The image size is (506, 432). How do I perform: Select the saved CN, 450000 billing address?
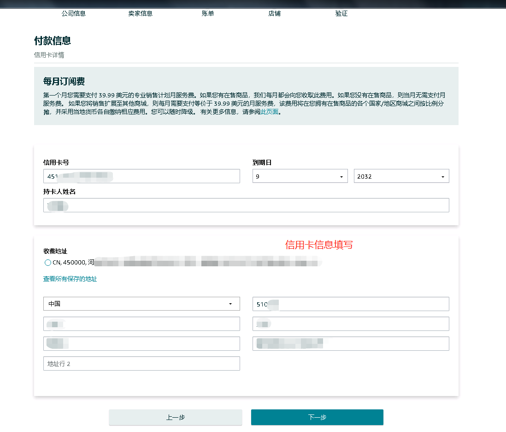(47, 262)
